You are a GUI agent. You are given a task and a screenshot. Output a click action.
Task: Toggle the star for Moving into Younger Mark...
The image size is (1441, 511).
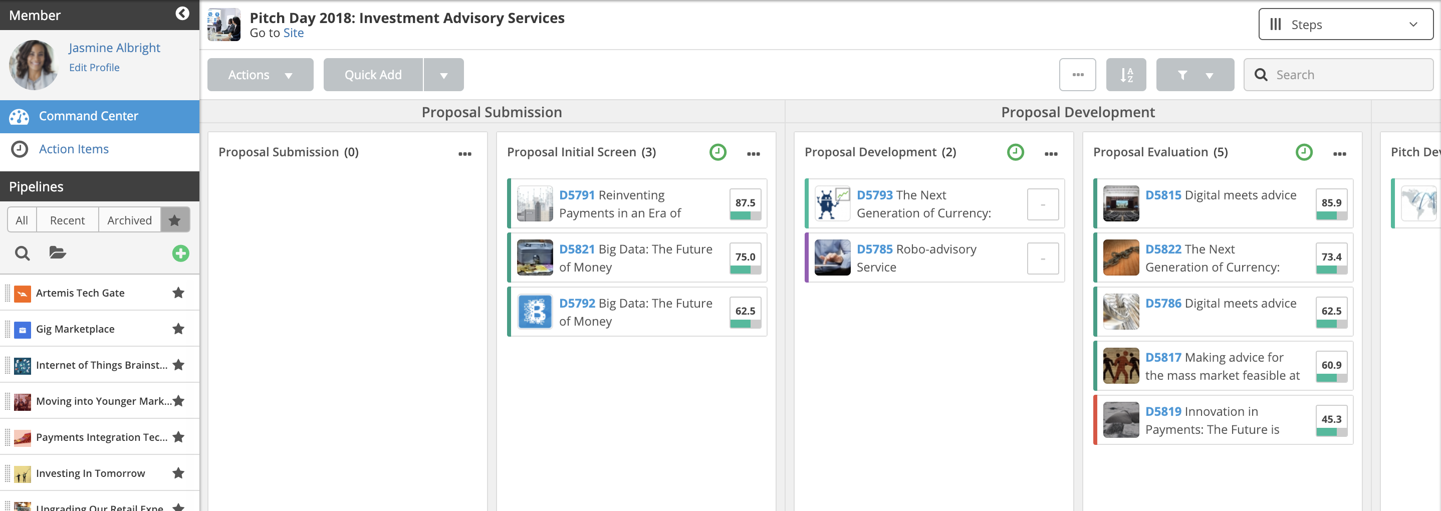(x=178, y=401)
